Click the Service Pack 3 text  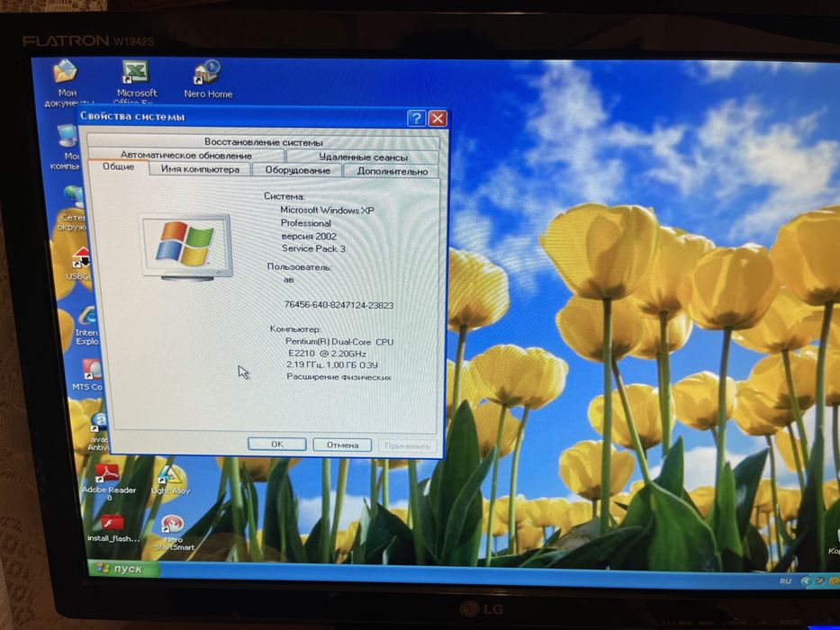[x=313, y=248]
